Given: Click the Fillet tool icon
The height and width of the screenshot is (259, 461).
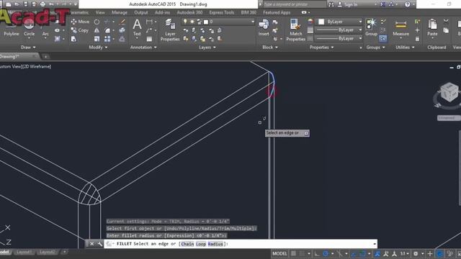Looking at the screenshot, I should pos(107,30).
